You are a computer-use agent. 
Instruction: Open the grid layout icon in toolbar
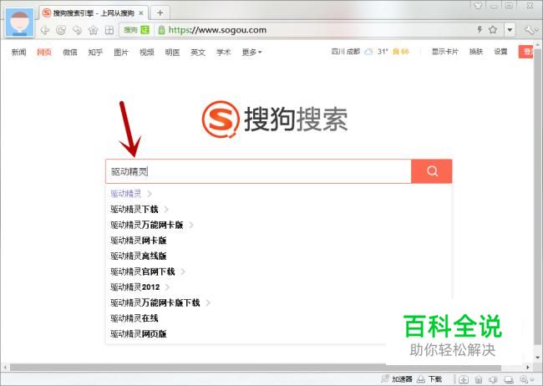(x=109, y=30)
